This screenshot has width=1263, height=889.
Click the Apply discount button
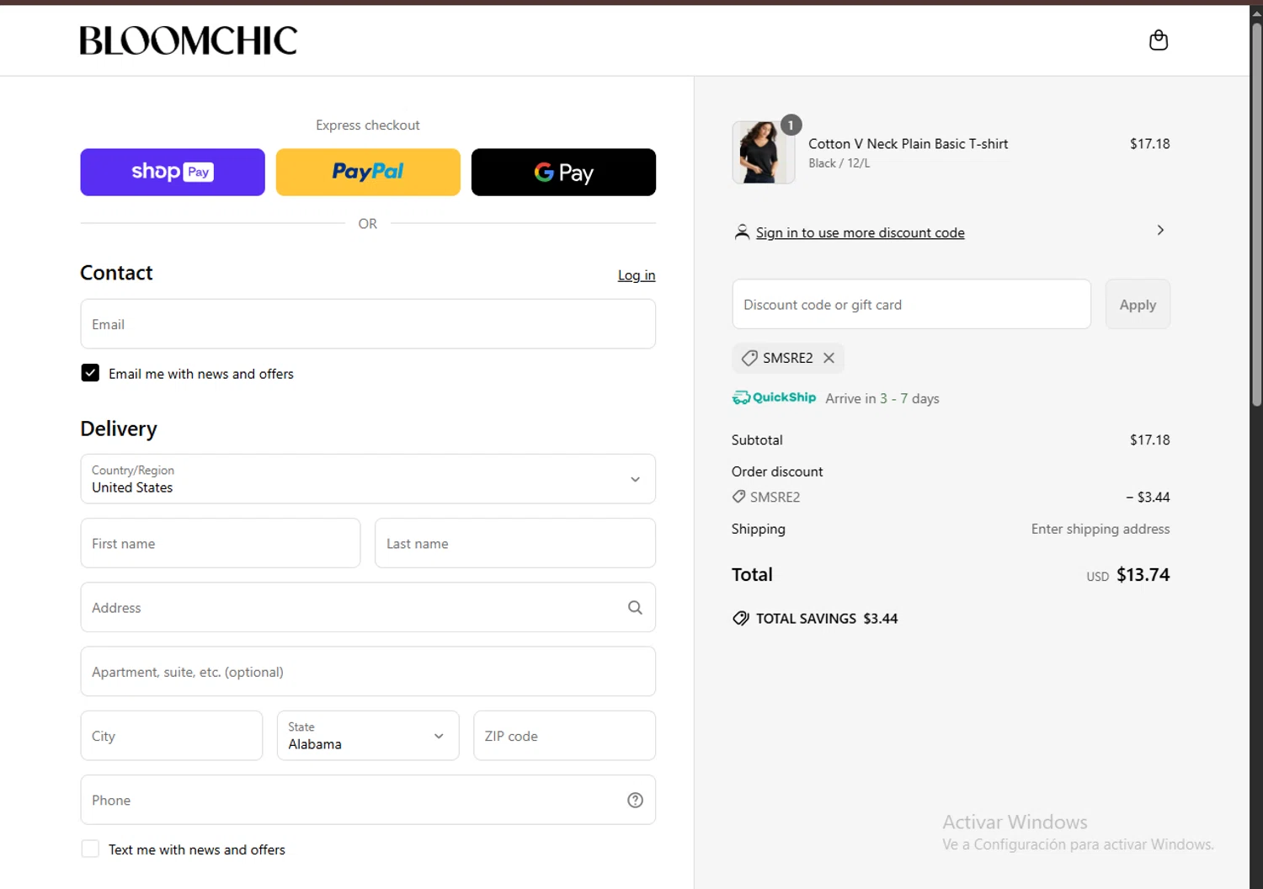point(1138,305)
